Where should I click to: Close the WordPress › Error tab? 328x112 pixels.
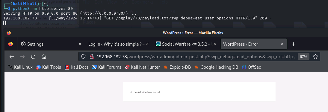[x=282, y=44]
